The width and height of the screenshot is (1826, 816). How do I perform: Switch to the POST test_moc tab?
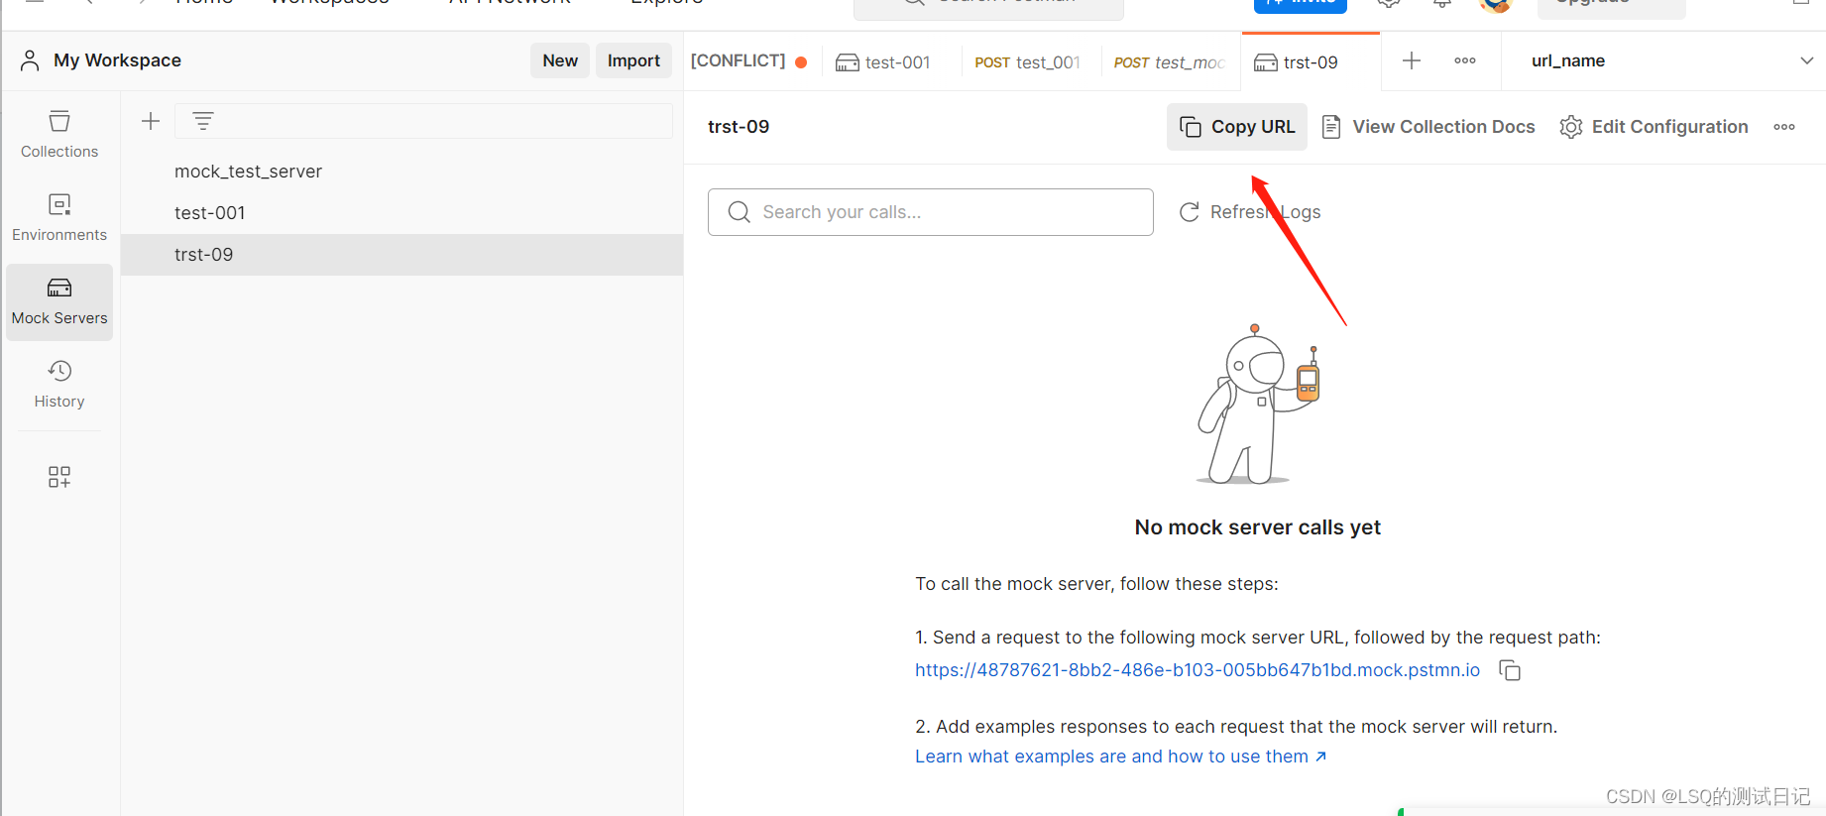[1170, 62]
